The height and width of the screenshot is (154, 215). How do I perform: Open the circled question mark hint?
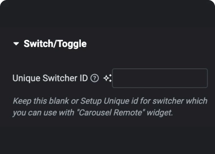click(95, 78)
